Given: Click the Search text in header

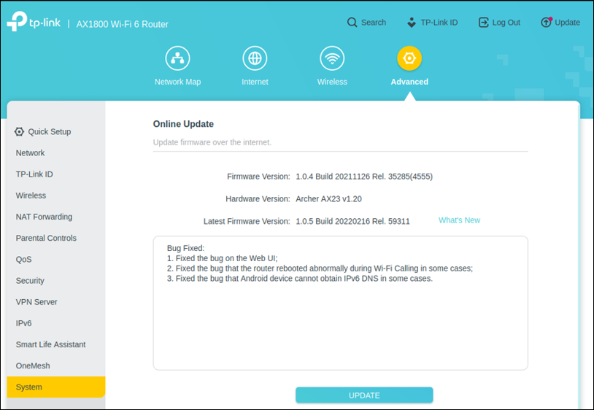Looking at the screenshot, I should (373, 23).
